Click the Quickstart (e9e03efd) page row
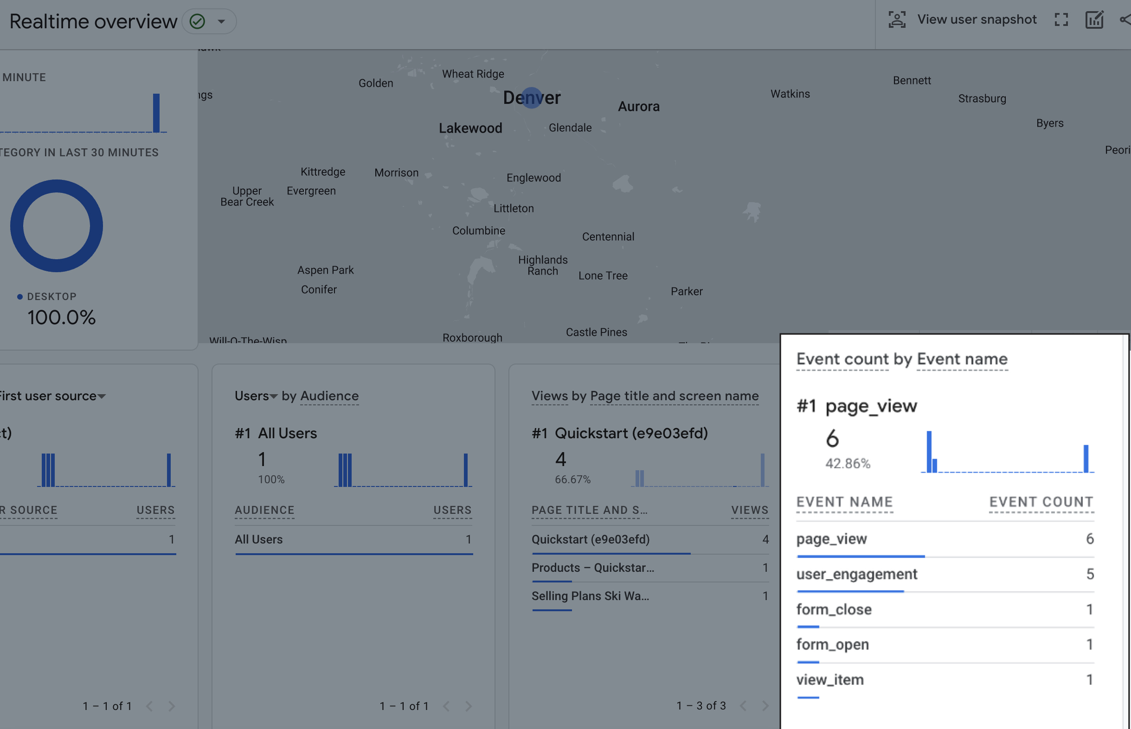This screenshot has width=1131, height=729. [591, 539]
